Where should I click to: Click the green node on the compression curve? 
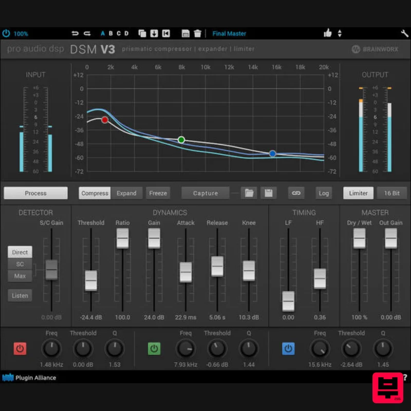pos(181,139)
